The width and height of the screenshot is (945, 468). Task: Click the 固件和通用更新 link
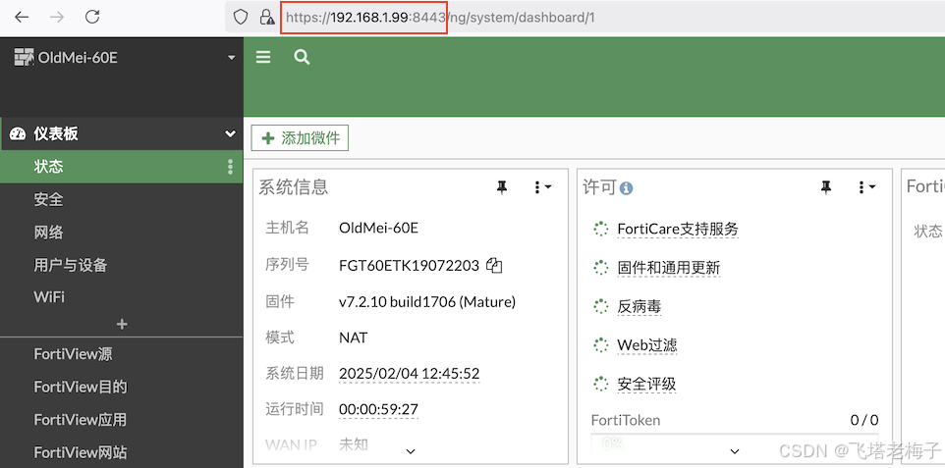pos(669,268)
